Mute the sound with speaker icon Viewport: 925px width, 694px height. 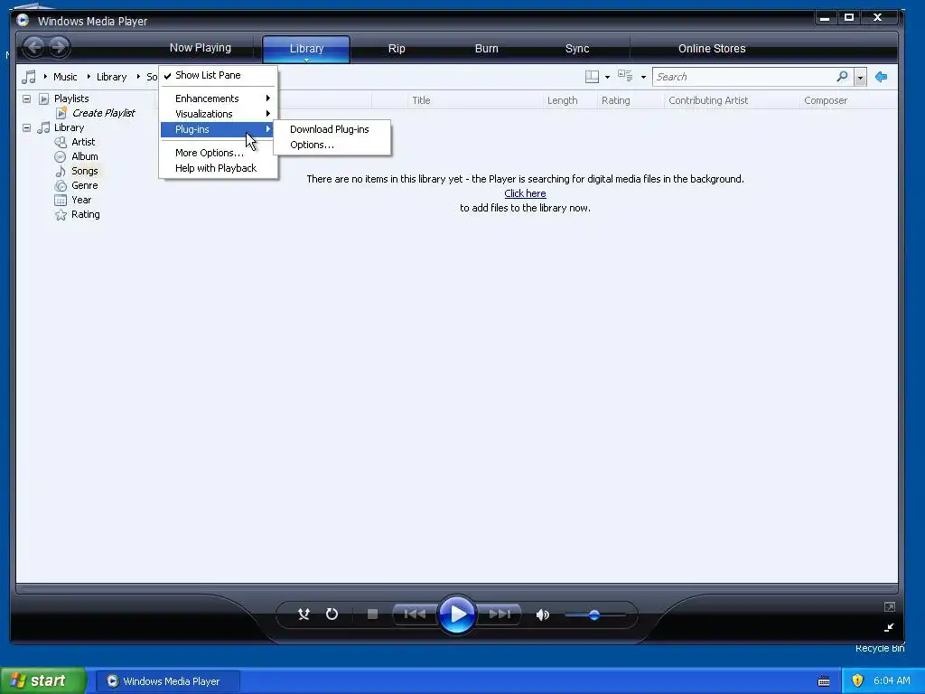543,614
